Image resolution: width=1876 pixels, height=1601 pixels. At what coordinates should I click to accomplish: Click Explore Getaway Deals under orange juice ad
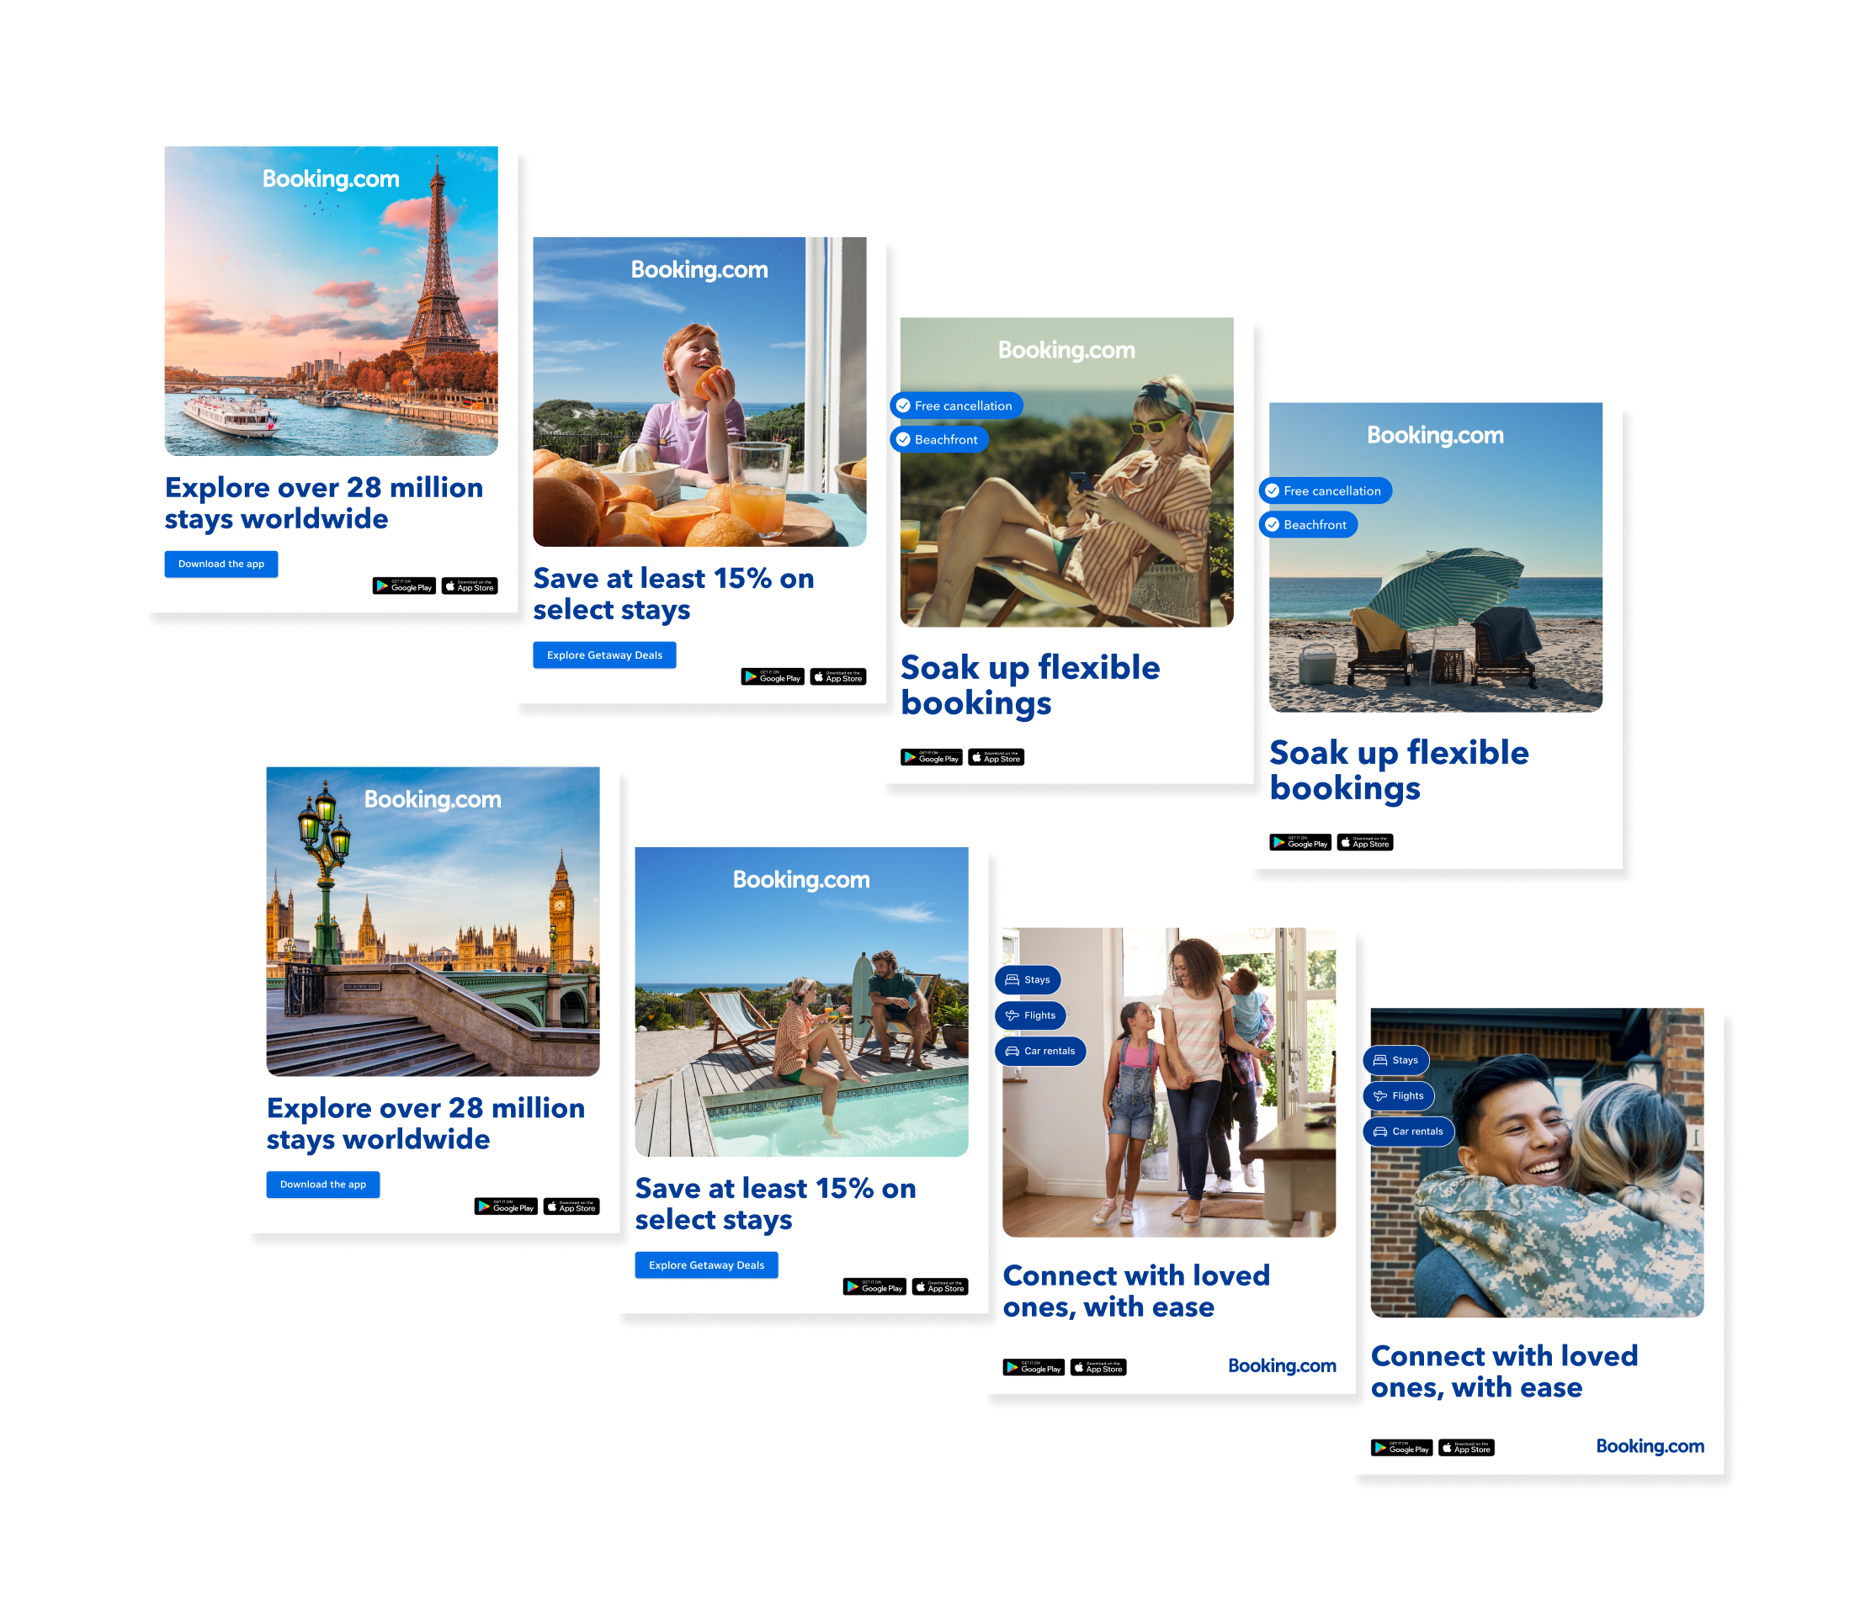[x=605, y=655]
